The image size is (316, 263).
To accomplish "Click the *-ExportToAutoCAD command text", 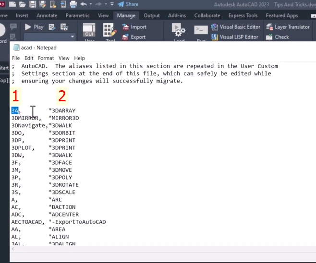I will click(x=77, y=222).
